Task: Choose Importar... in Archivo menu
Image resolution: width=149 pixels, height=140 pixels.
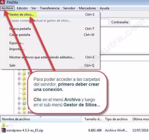Action: click(50, 49)
